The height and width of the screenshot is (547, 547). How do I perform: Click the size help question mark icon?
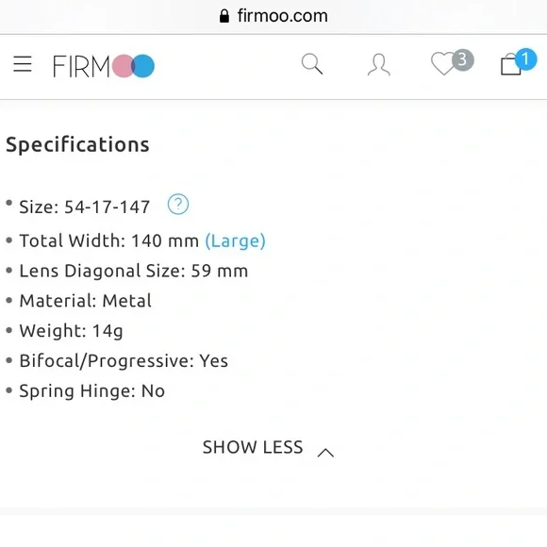(178, 205)
